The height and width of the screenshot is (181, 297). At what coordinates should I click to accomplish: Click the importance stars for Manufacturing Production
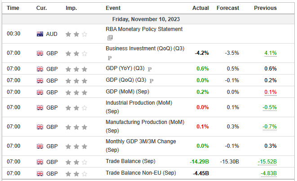click(76, 127)
